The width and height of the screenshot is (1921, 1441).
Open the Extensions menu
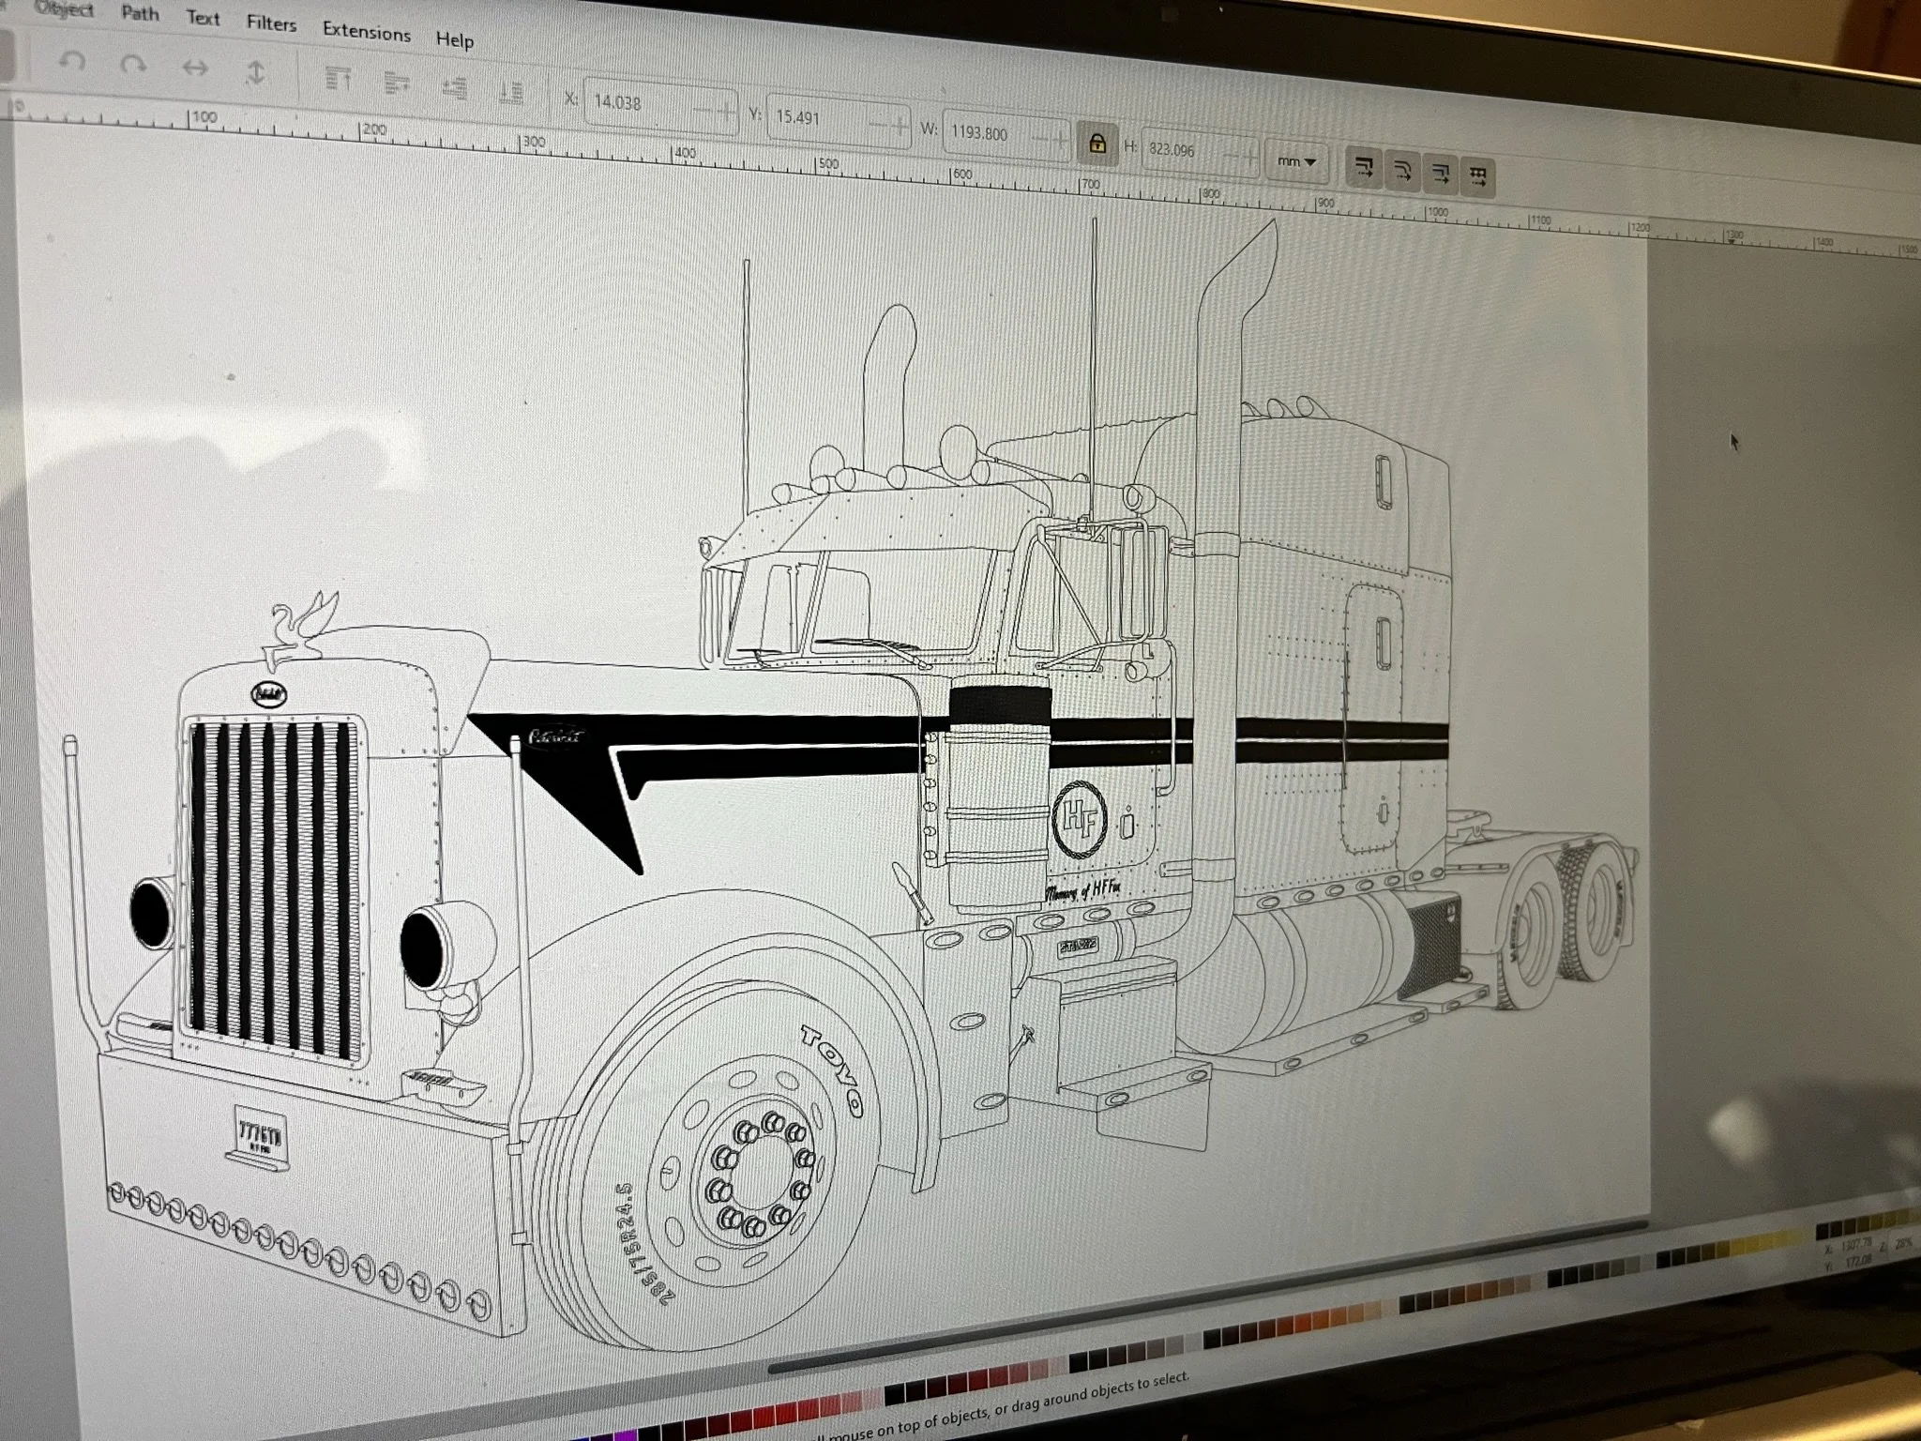(x=366, y=32)
